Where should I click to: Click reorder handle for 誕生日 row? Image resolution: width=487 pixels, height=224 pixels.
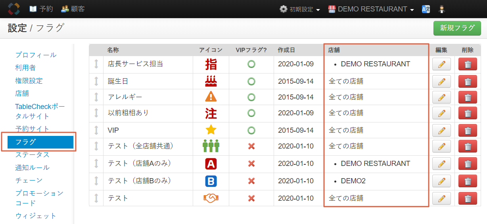click(x=96, y=81)
